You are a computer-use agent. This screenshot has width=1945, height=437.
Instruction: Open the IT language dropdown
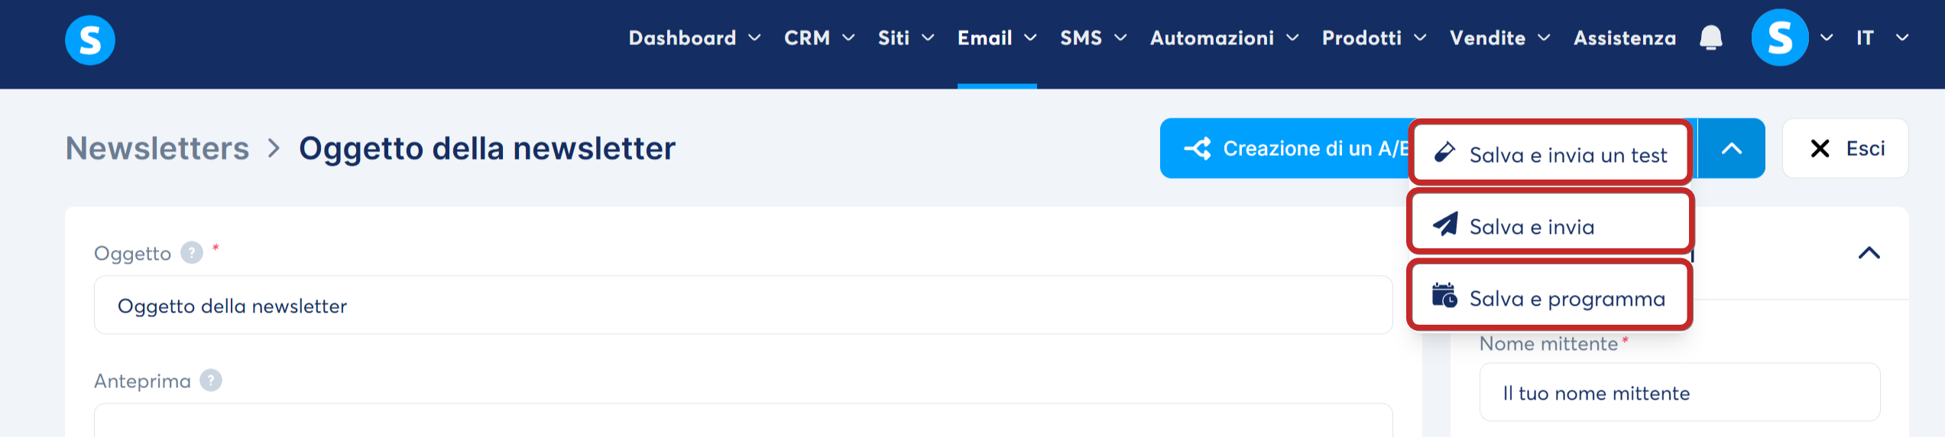point(1882,37)
